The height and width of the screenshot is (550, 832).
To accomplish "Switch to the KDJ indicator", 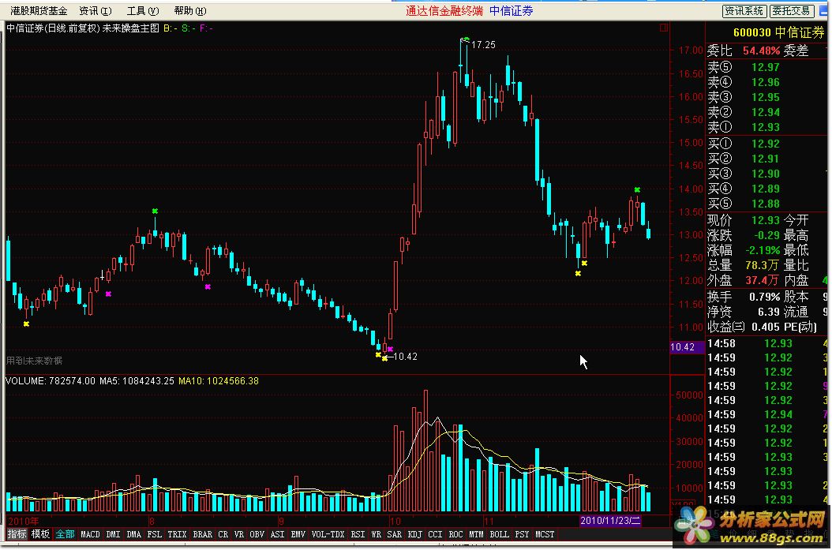I will point(415,535).
